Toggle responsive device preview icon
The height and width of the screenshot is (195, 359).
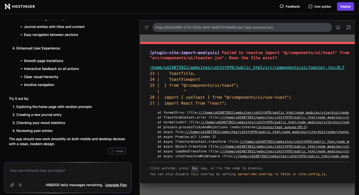click(338, 27)
